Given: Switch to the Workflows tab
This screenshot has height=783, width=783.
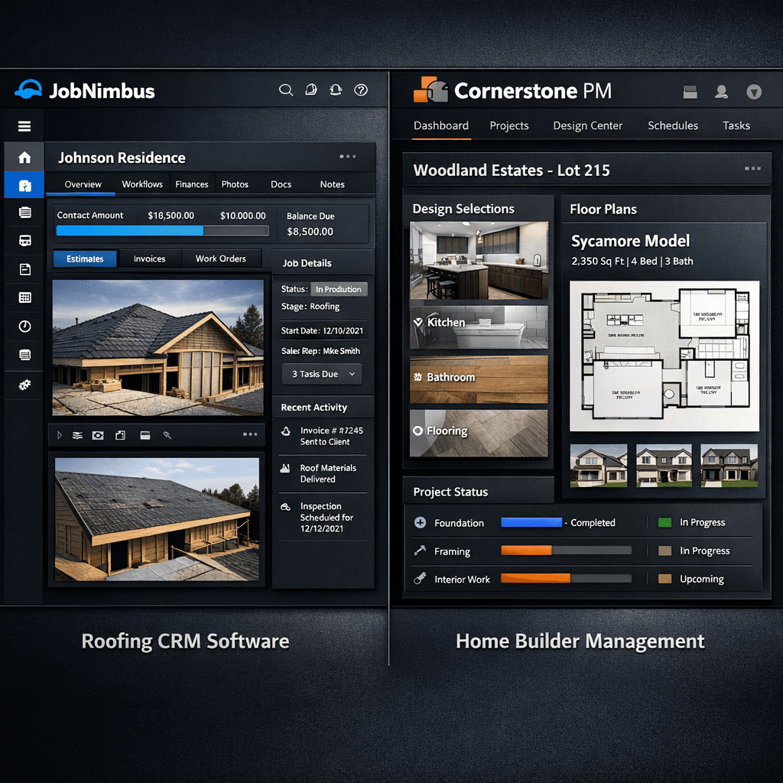Looking at the screenshot, I should 142,184.
